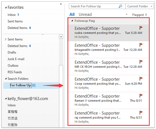Open the rudra comment posting email
The image size is (156, 129).
[108, 33]
